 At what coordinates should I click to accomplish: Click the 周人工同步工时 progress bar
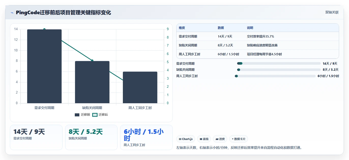275,76
